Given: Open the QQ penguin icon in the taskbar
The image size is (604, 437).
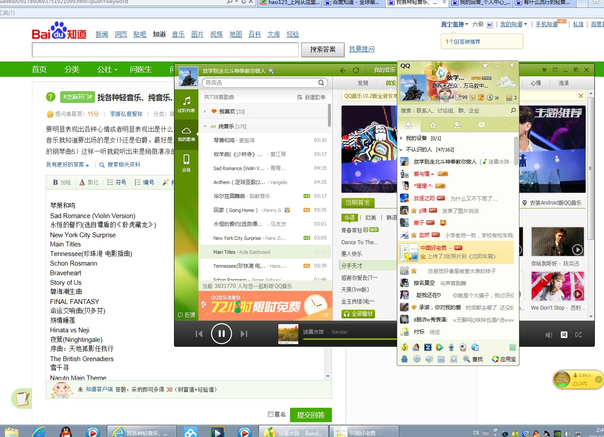Looking at the screenshot, I should point(66,432).
